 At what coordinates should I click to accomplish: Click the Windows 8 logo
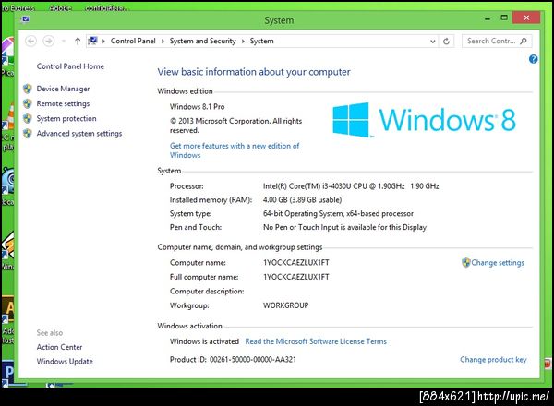pos(424,120)
